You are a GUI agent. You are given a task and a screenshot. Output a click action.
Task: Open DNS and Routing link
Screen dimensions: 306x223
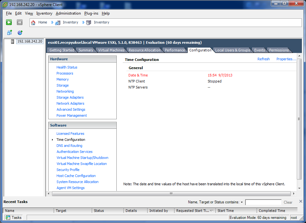(x=69, y=146)
